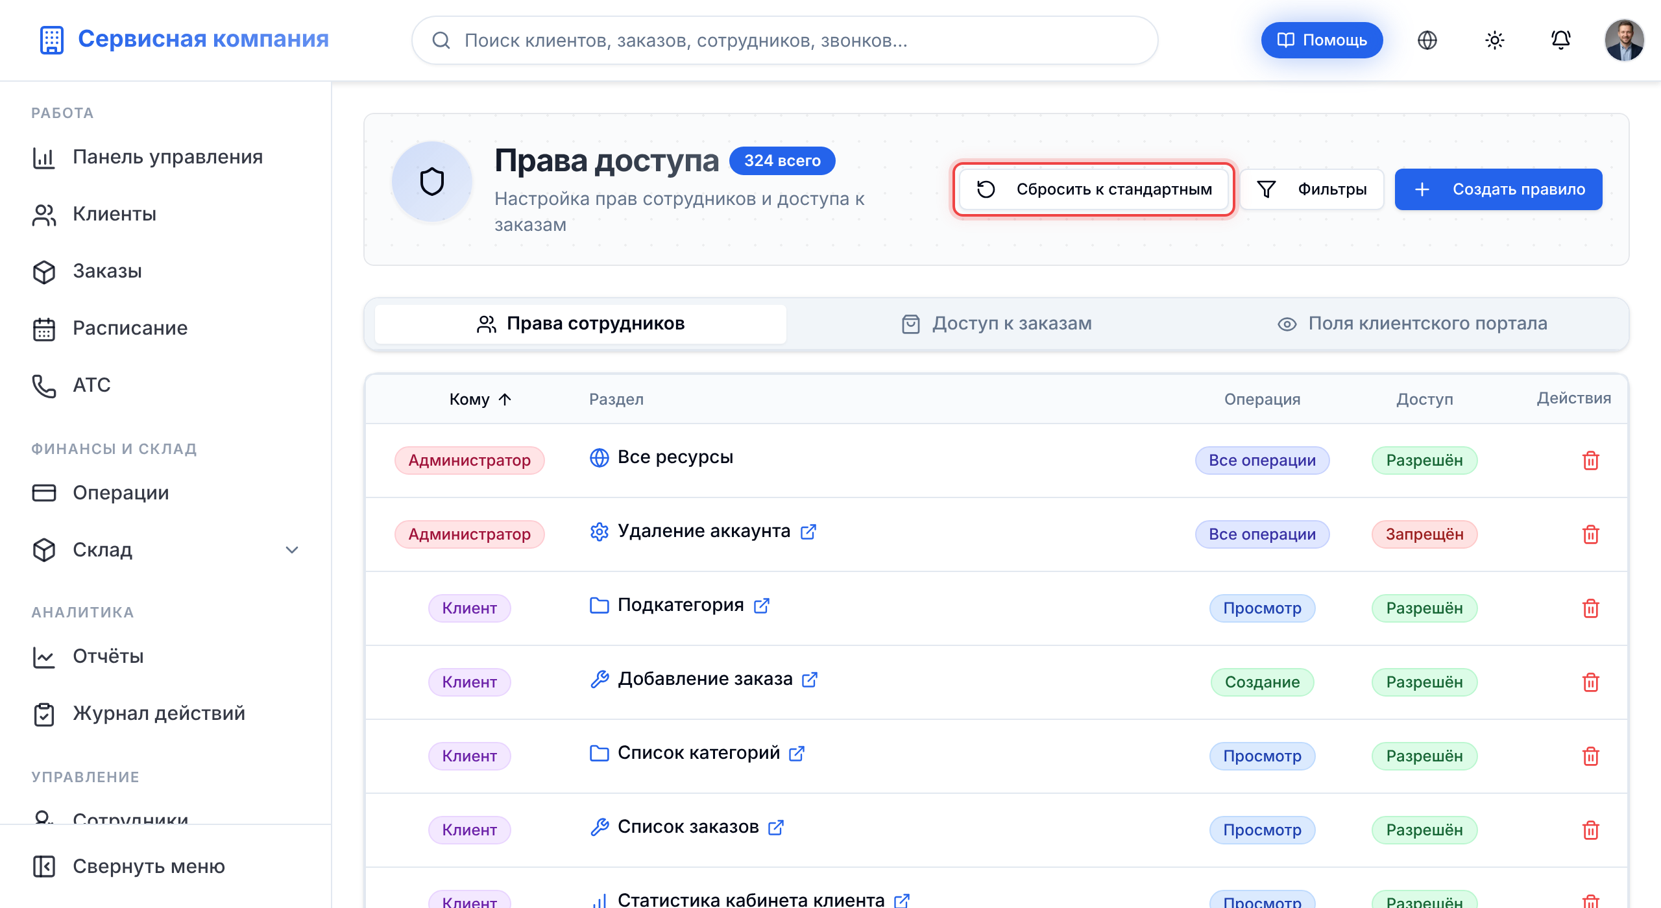Open external link next to Список категорий
The image size is (1661, 908).
pyautogui.click(x=796, y=754)
